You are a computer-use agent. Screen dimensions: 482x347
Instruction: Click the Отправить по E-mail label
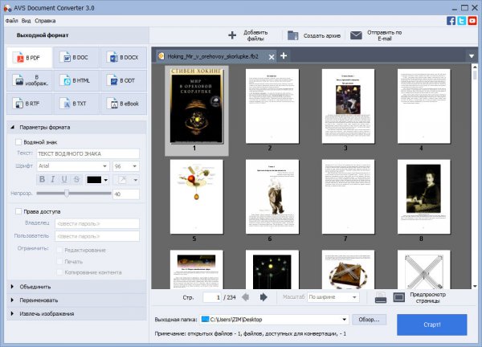coord(384,35)
